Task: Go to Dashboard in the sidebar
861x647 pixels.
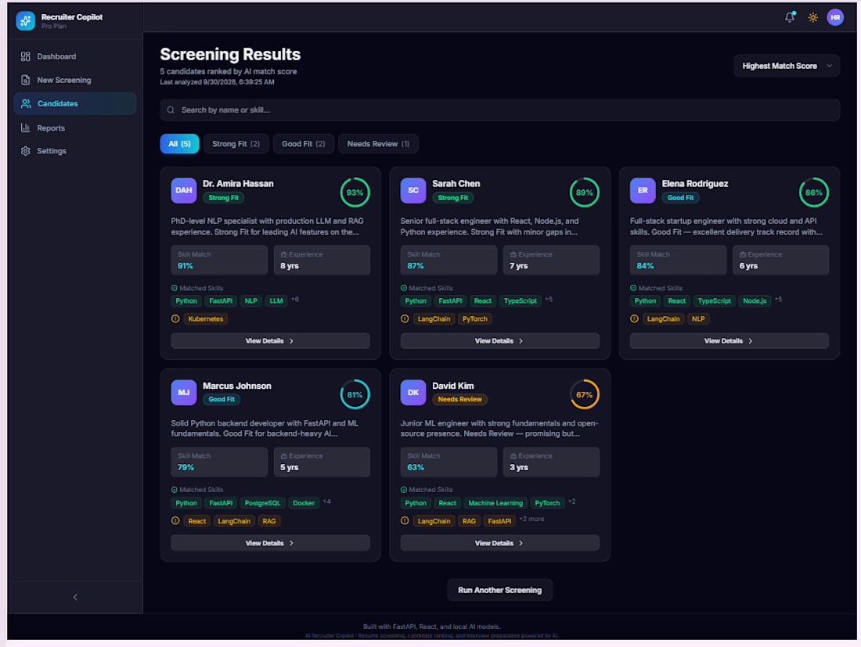Action: click(x=75, y=56)
